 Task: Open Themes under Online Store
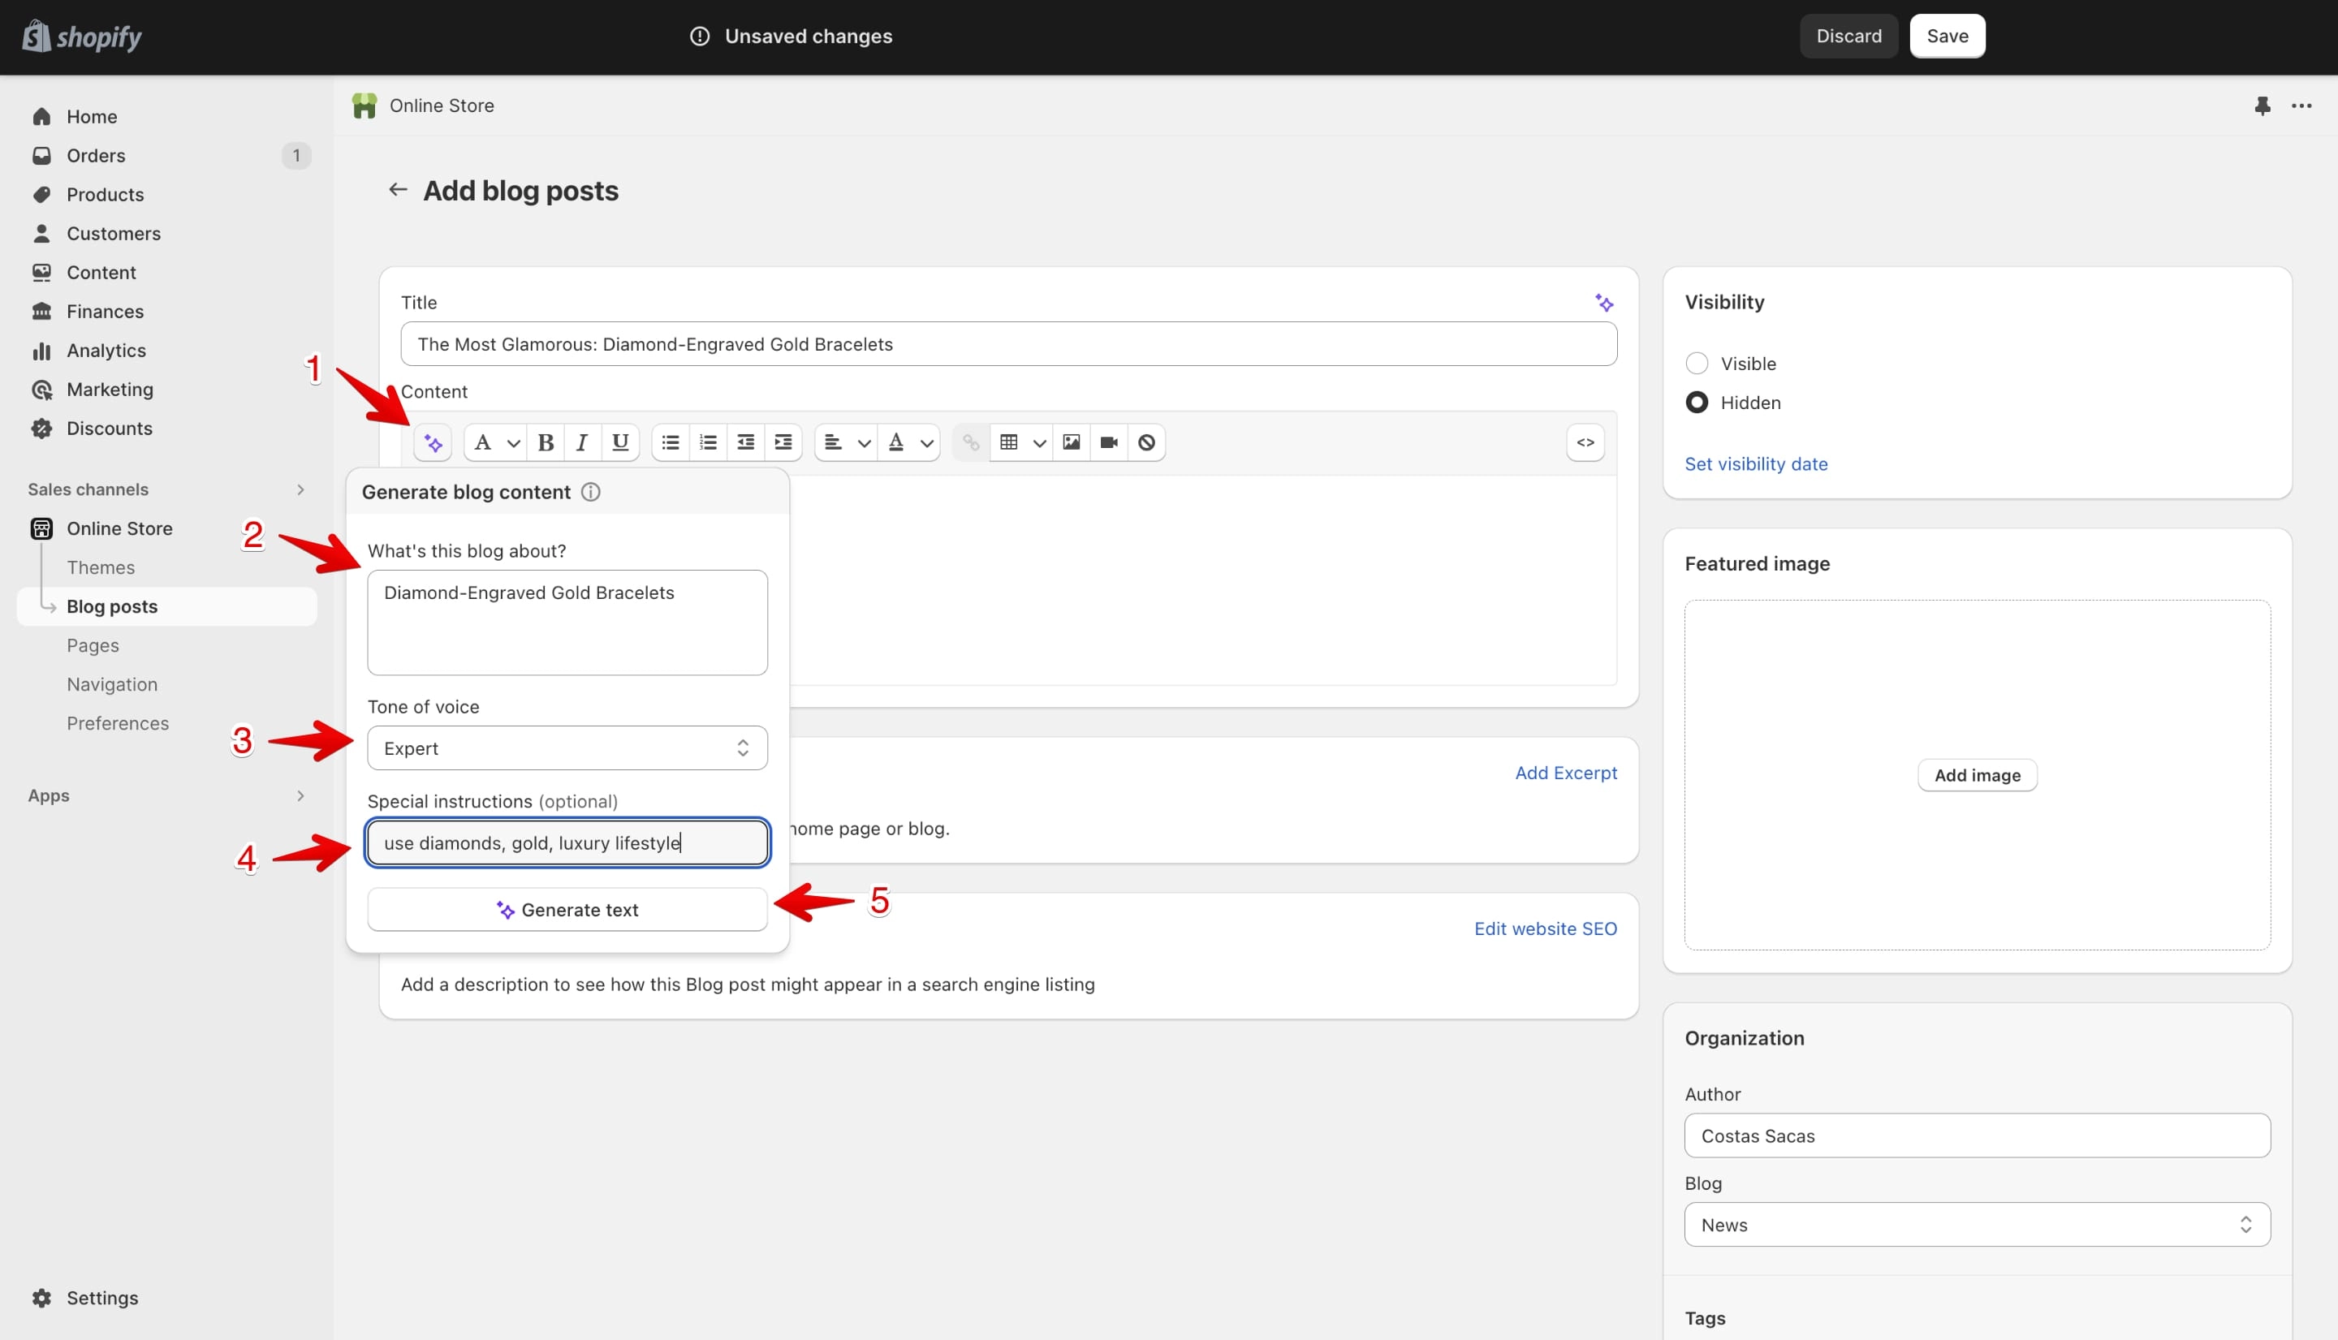101,568
